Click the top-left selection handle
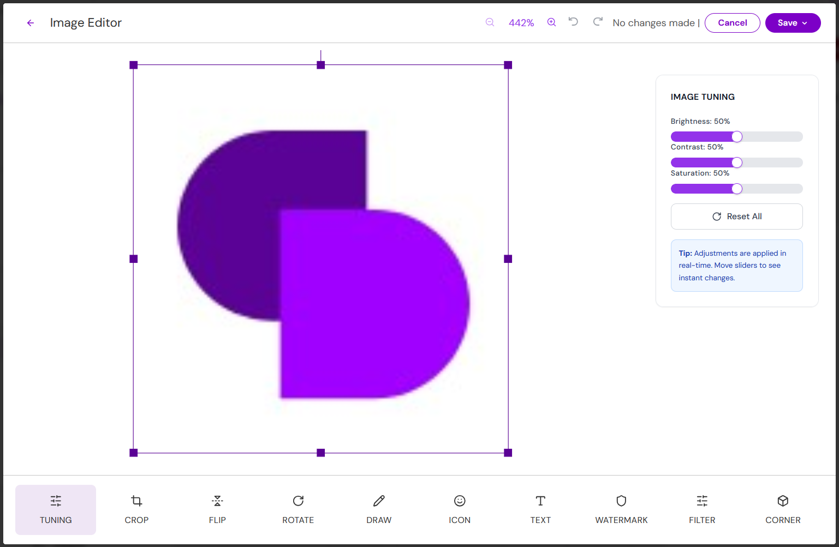 point(134,65)
